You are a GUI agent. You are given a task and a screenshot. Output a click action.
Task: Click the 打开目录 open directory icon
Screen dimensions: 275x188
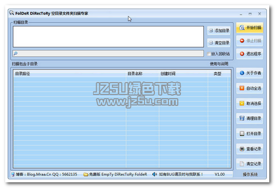pos(242,133)
